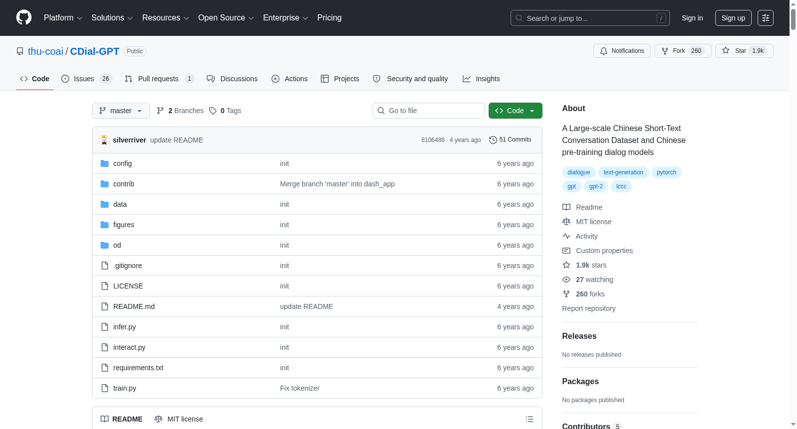
Task: Click the gpt-2 topic tag
Action: [x=596, y=186]
